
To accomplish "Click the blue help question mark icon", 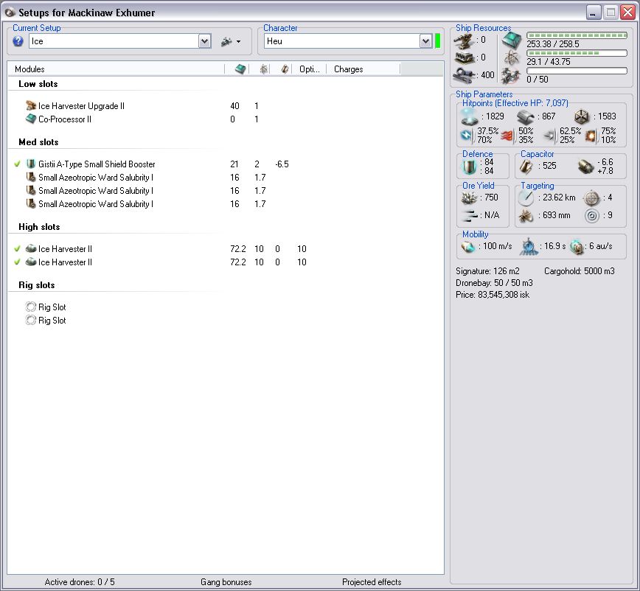I will point(18,41).
